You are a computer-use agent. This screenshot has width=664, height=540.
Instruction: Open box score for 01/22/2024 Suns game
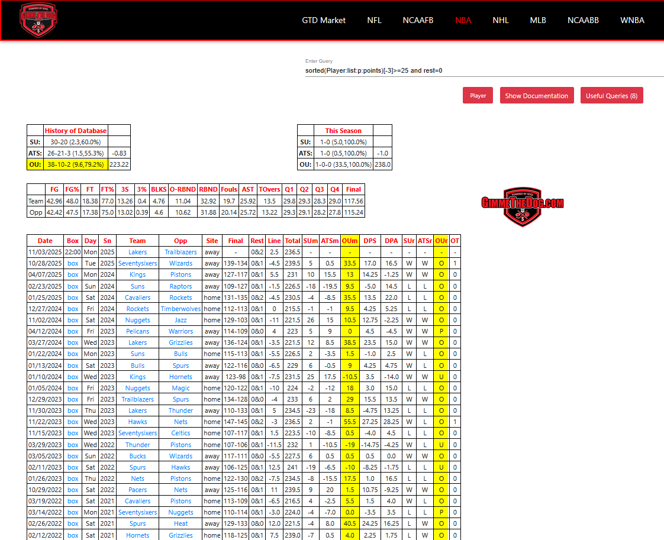click(x=73, y=354)
